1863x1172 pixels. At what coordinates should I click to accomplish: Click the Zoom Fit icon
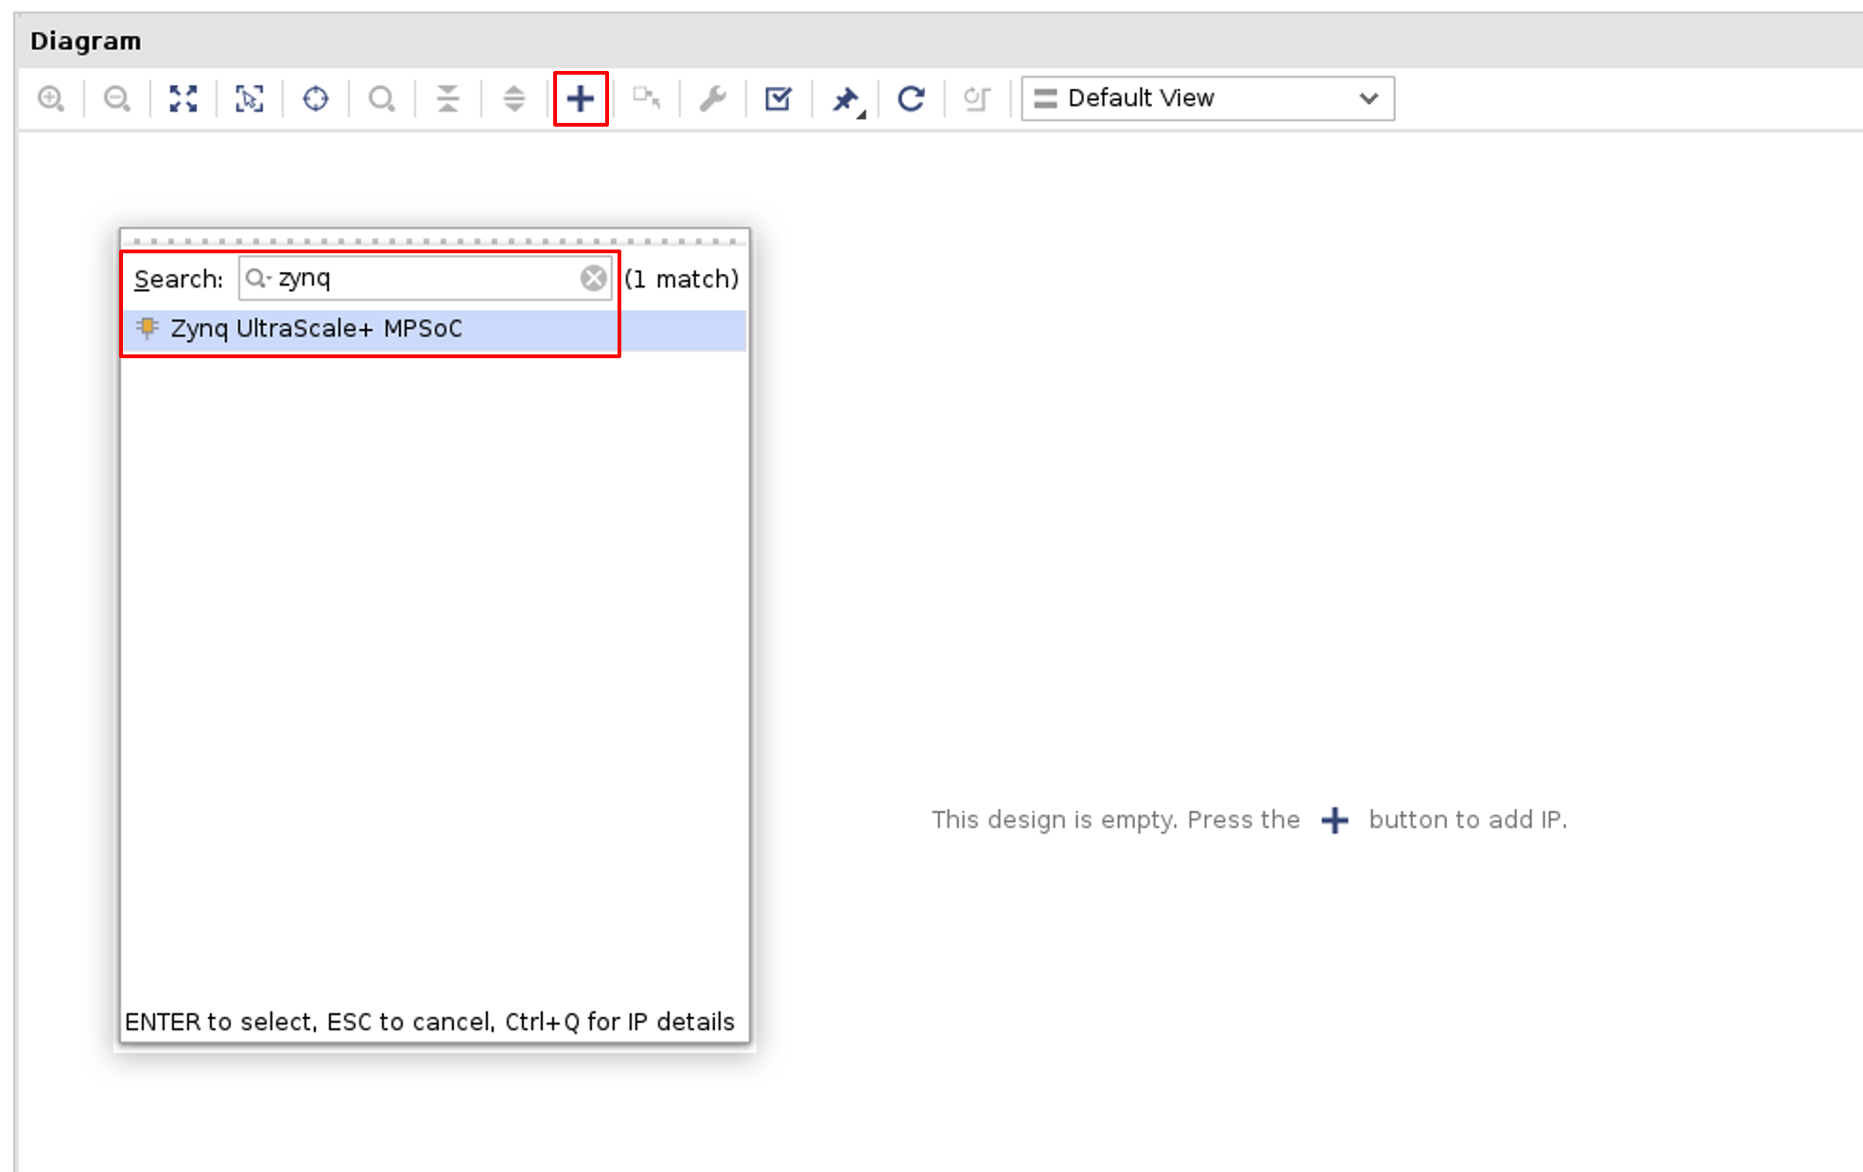(x=183, y=98)
